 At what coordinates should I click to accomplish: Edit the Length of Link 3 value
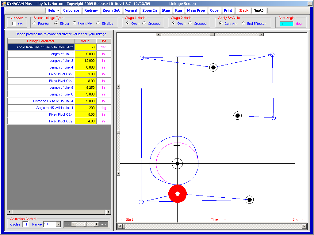coord(86,61)
